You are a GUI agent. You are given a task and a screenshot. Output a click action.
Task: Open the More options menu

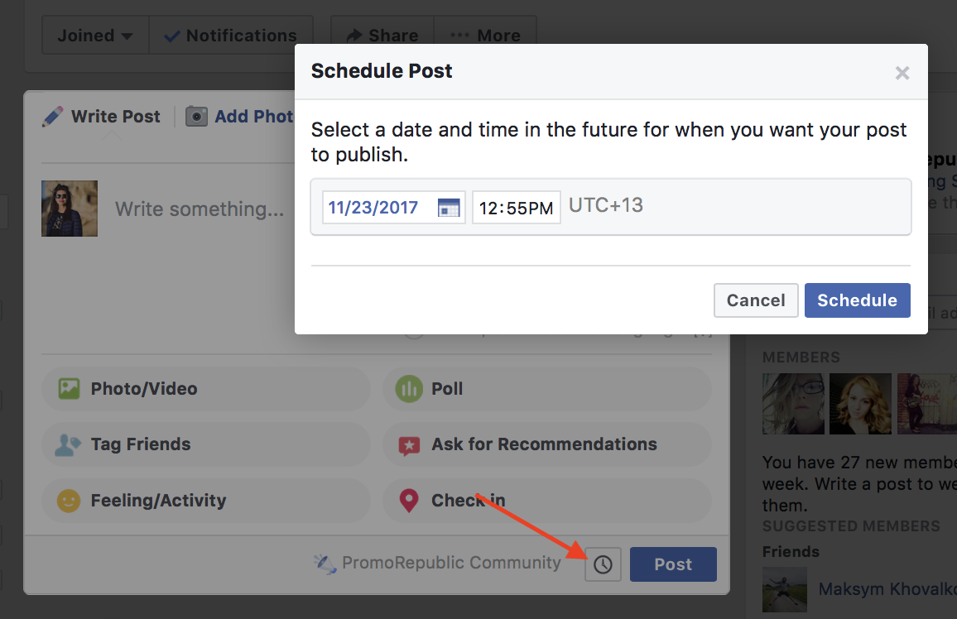click(x=486, y=36)
